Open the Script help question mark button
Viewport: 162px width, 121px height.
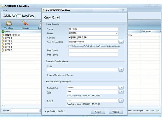click(121, 70)
